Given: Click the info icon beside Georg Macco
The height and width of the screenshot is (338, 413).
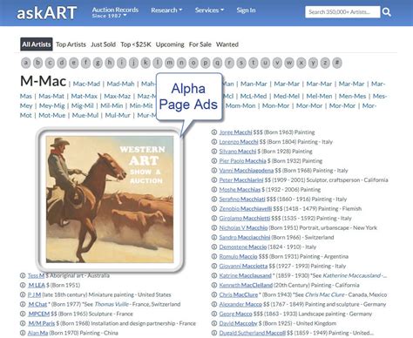Looking at the screenshot, I should tap(214, 314).
